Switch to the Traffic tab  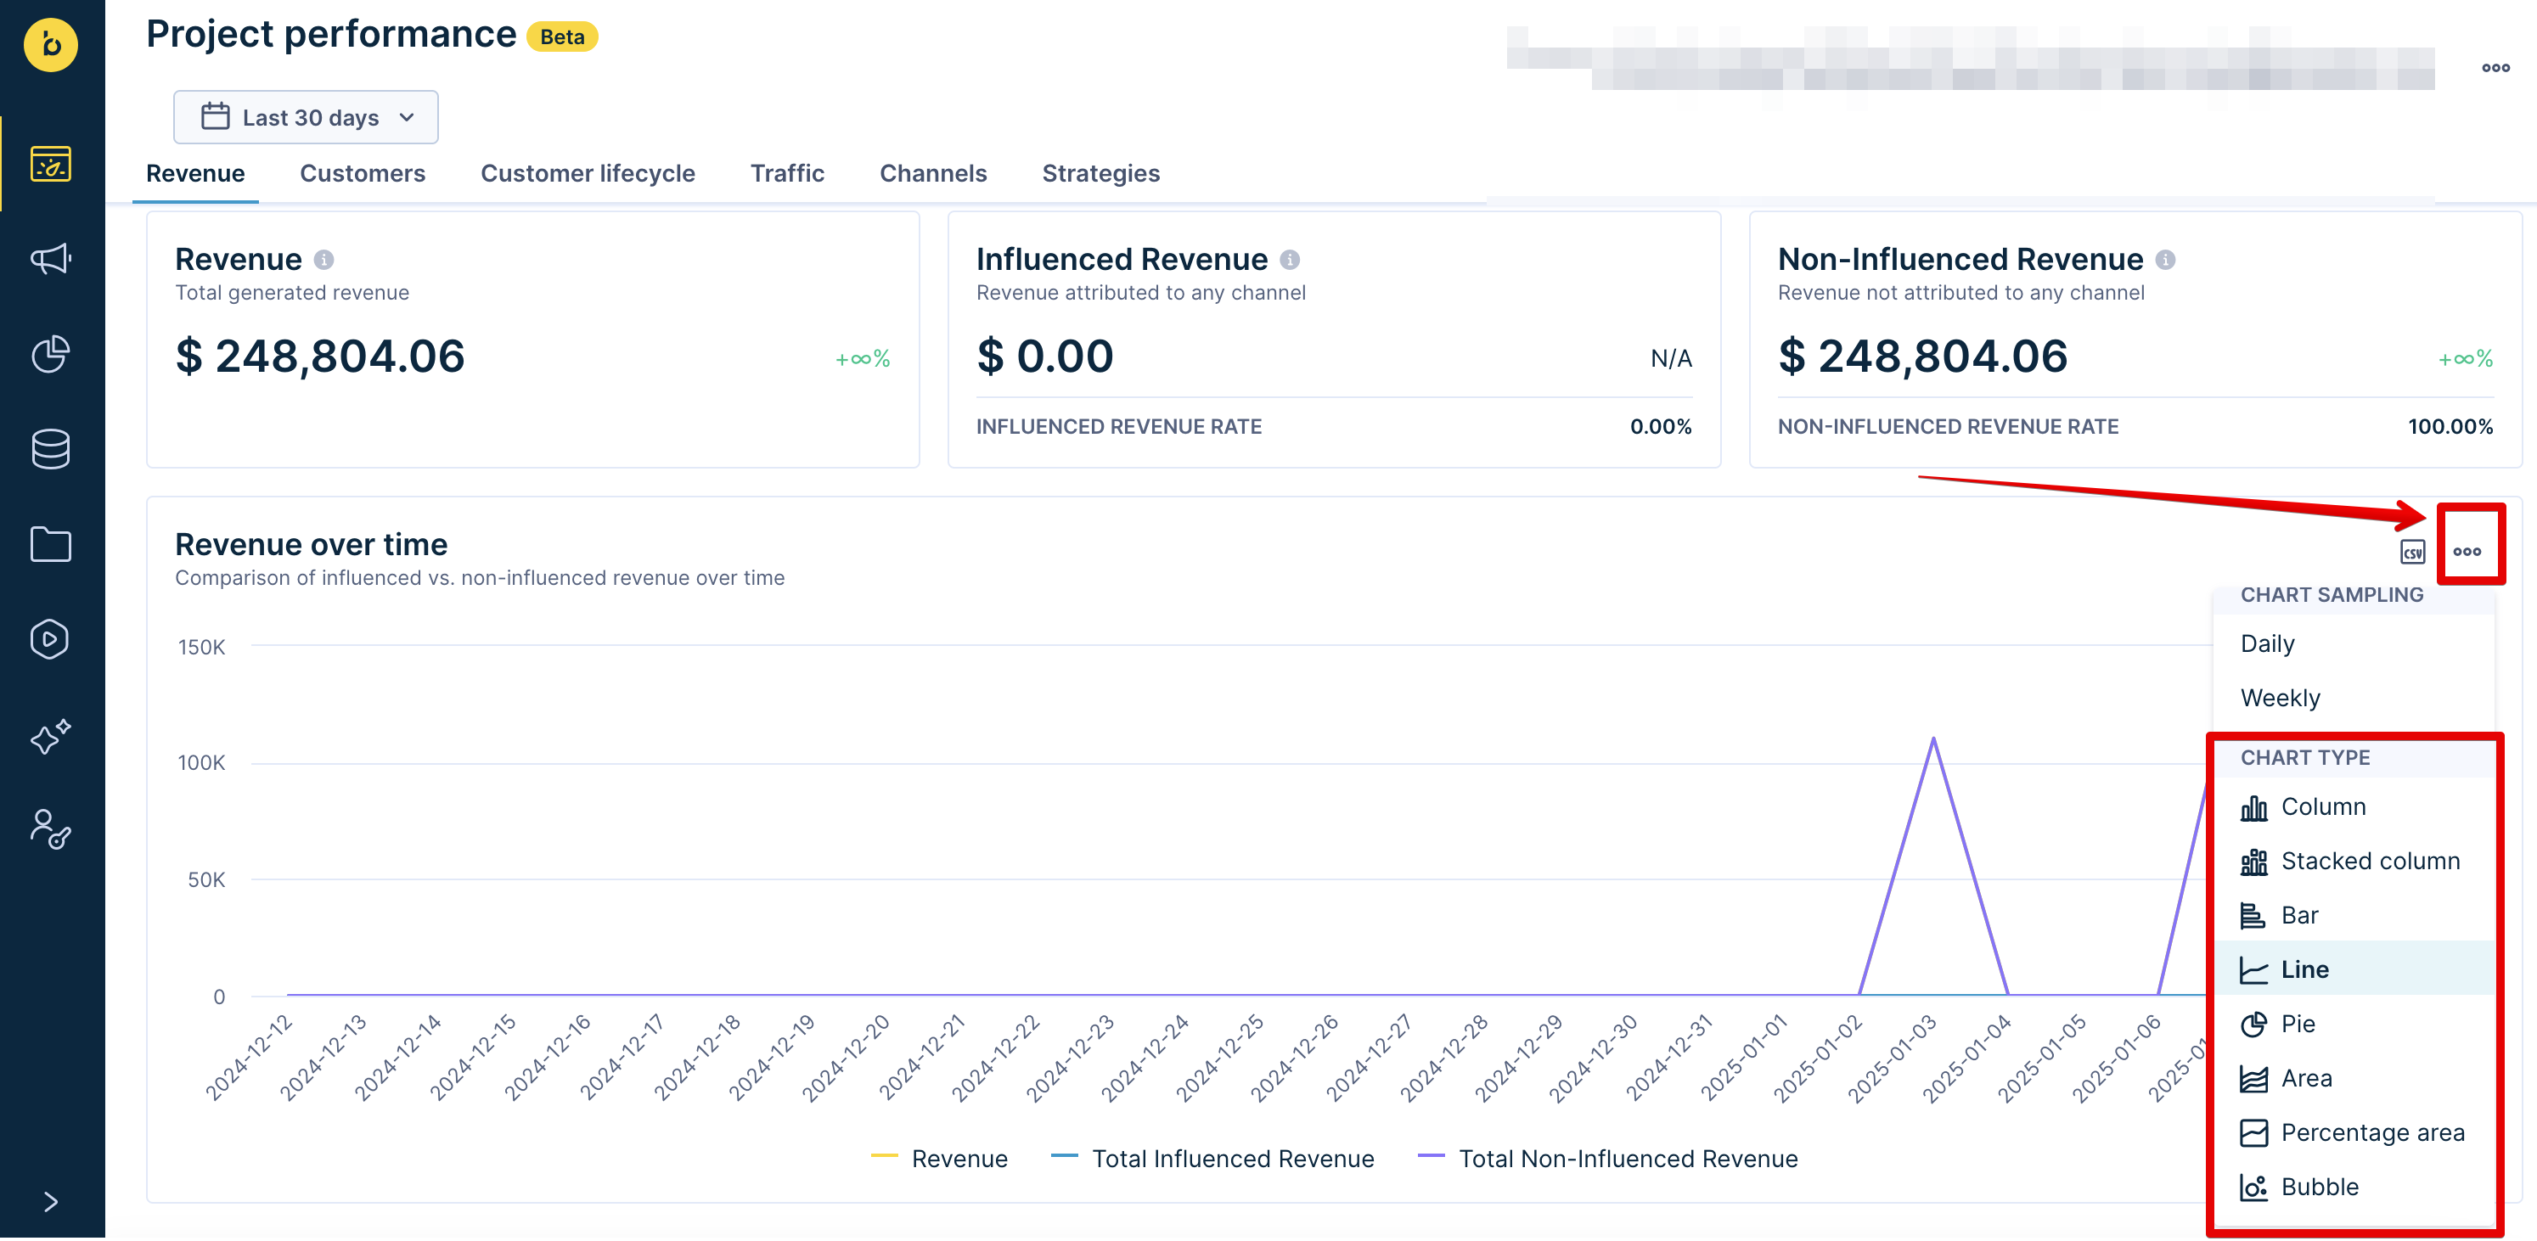(x=787, y=173)
